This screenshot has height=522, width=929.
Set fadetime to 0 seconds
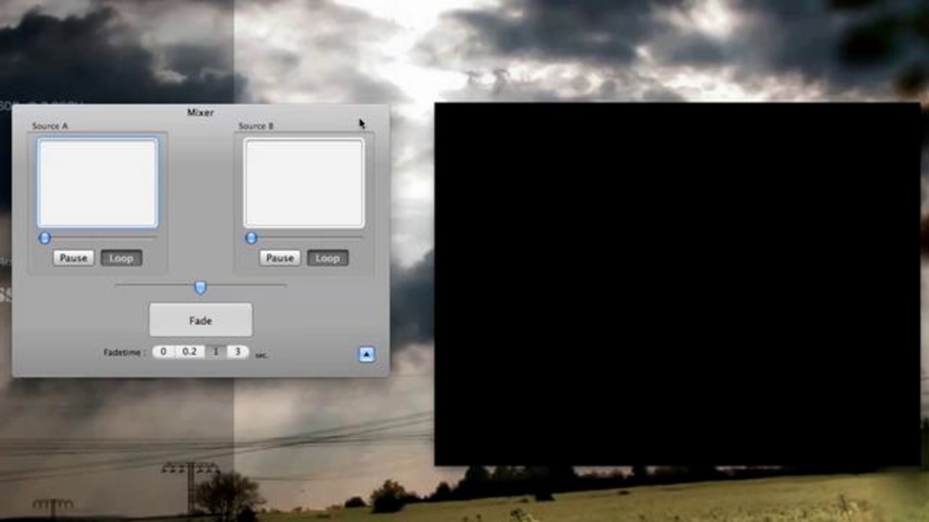coord(163,352)
